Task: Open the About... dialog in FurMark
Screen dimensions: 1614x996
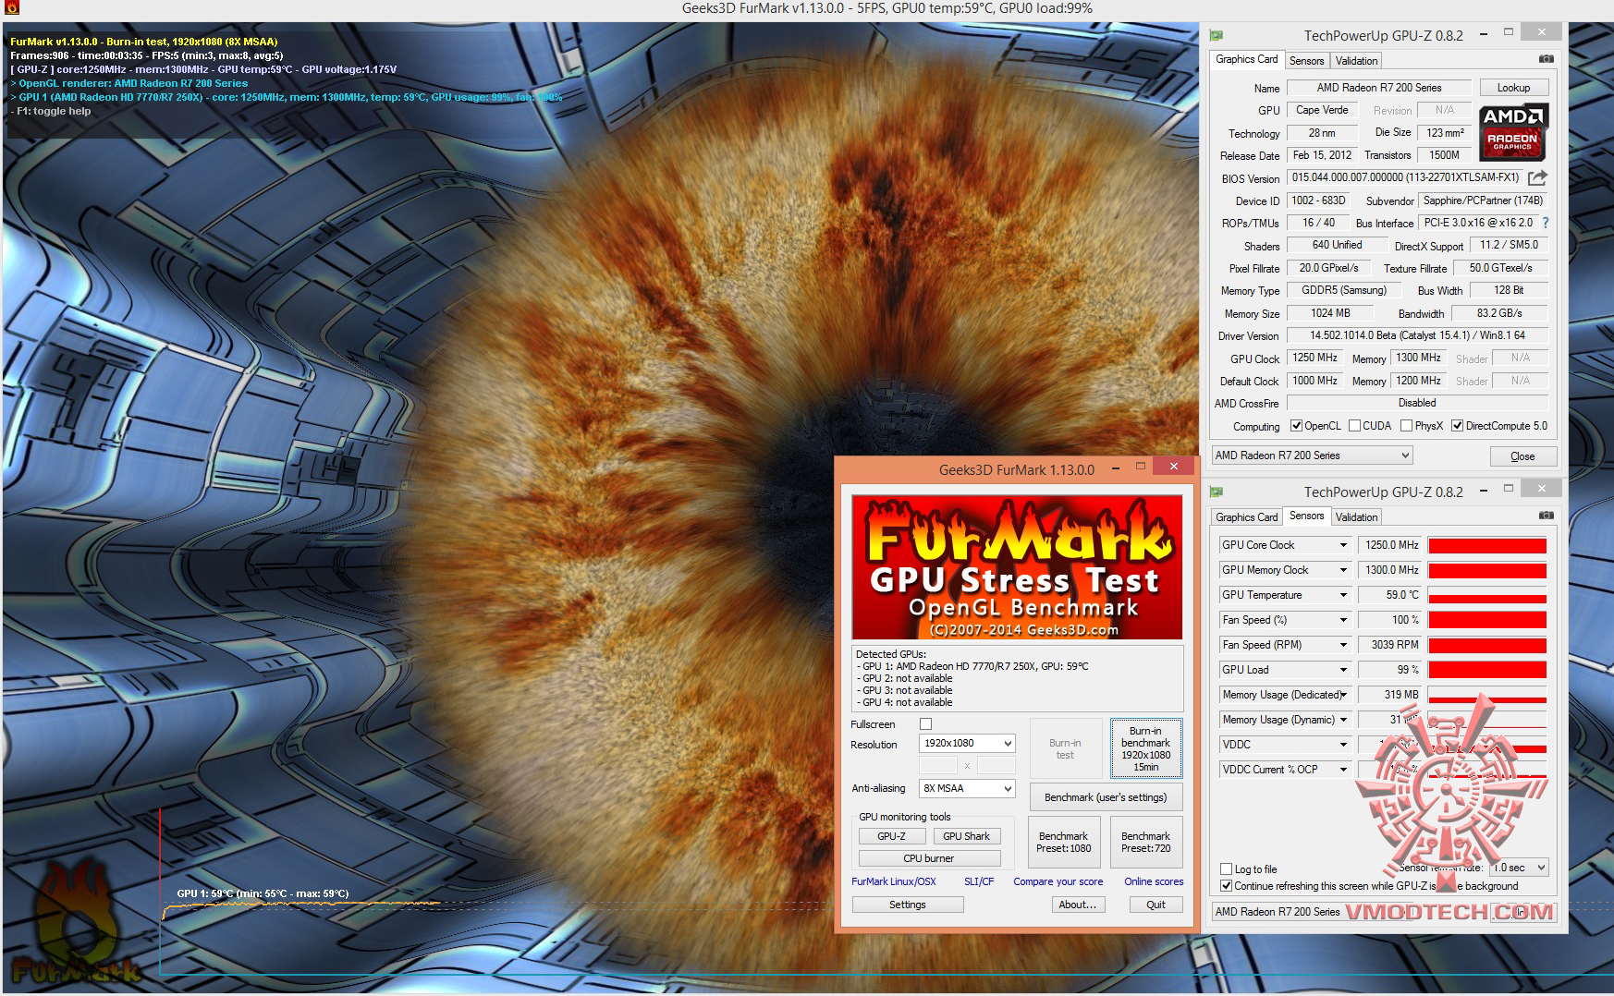Action: [1077, 905]
